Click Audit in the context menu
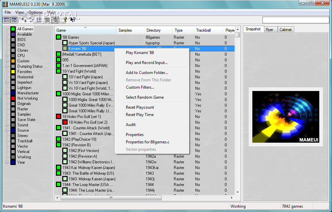The height and width of the screenshot is (212, 332). click(131, 125)
